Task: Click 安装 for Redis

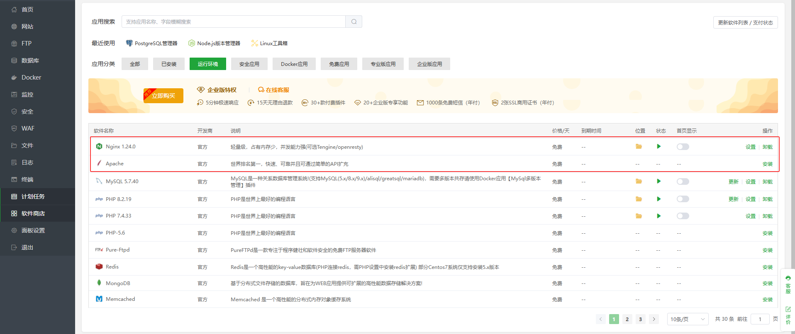Action: [x=768, y=267]
